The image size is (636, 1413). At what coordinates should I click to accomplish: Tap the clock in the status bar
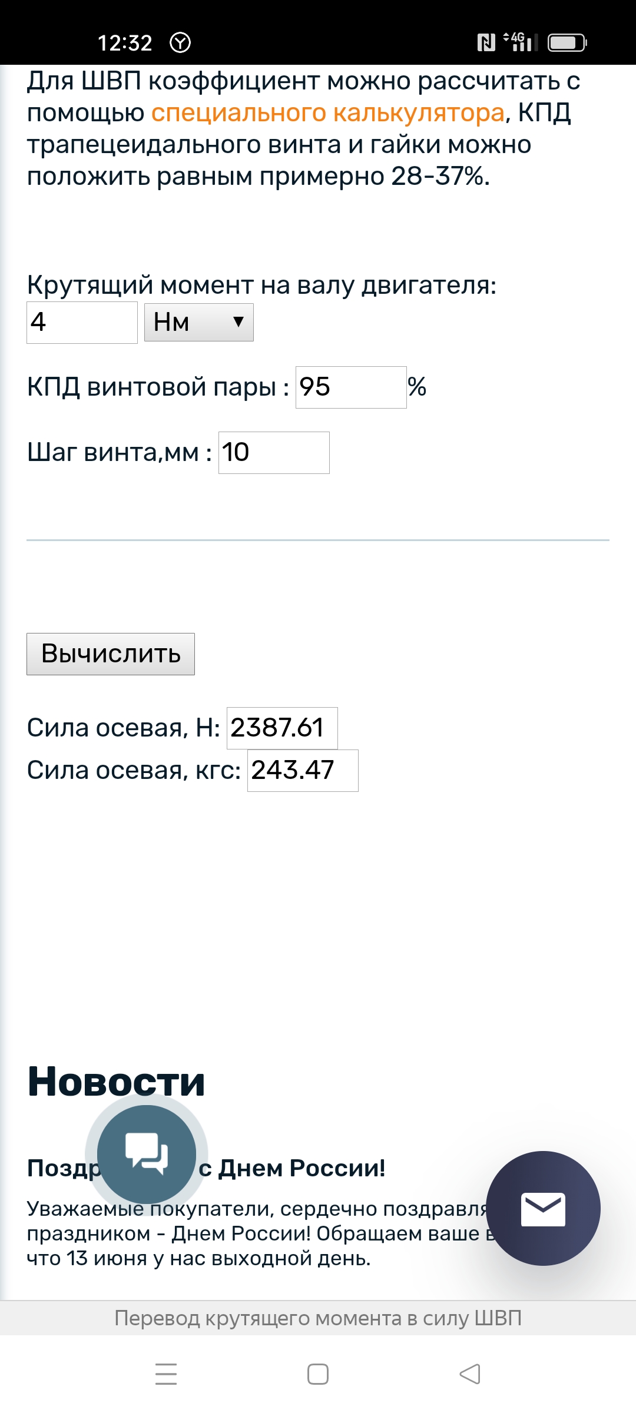coord(125,42)
